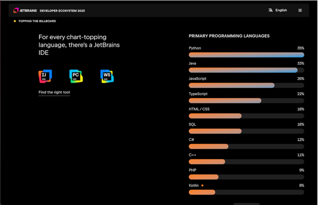The width and height of the screenshot is (318, 205).
Task: Click the orange diamond beside Kotlin
Action: pyautogui.click(x=202, y=185)
